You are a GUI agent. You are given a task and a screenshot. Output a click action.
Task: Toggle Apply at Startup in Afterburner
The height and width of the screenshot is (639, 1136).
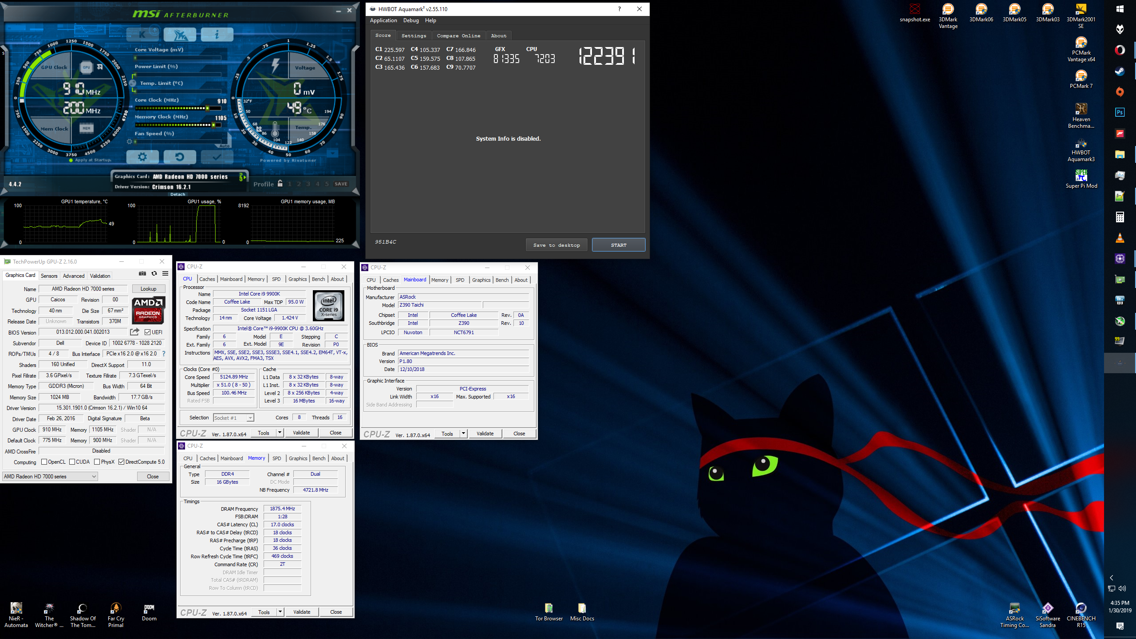(91, 160)
